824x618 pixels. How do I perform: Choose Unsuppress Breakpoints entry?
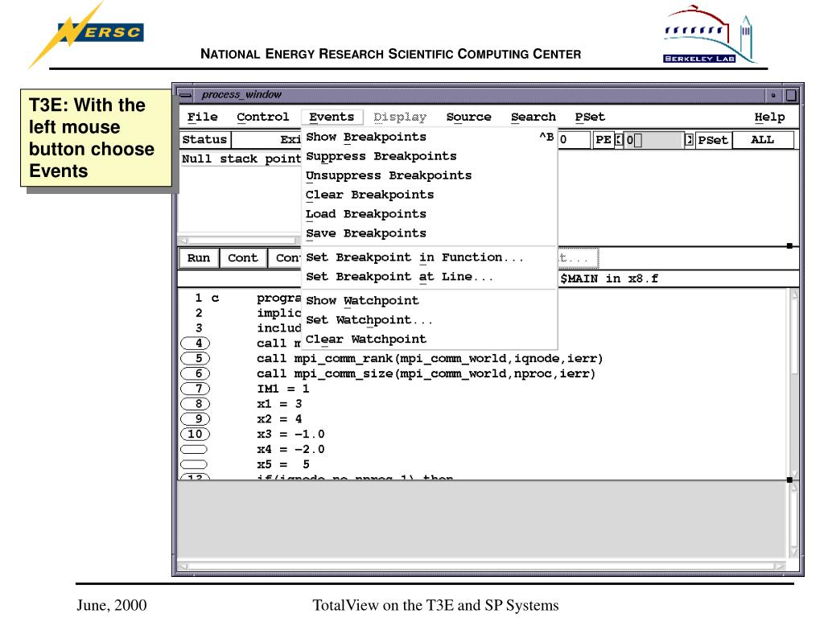coord(430,175)
